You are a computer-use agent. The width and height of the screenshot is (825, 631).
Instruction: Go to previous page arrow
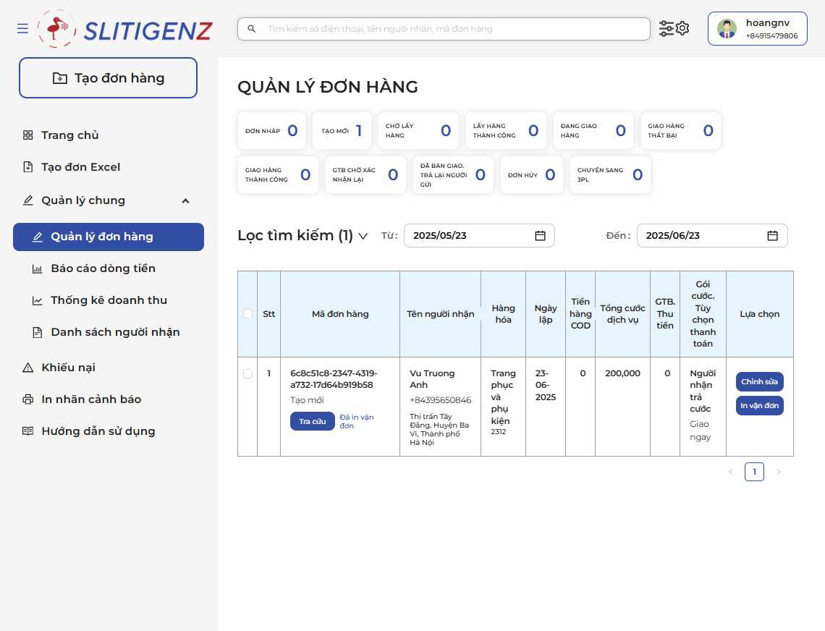click(x=731, y=472)
